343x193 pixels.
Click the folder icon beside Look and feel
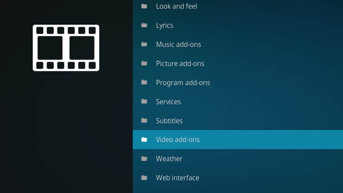pyautogui.click(x=144, y=6)
